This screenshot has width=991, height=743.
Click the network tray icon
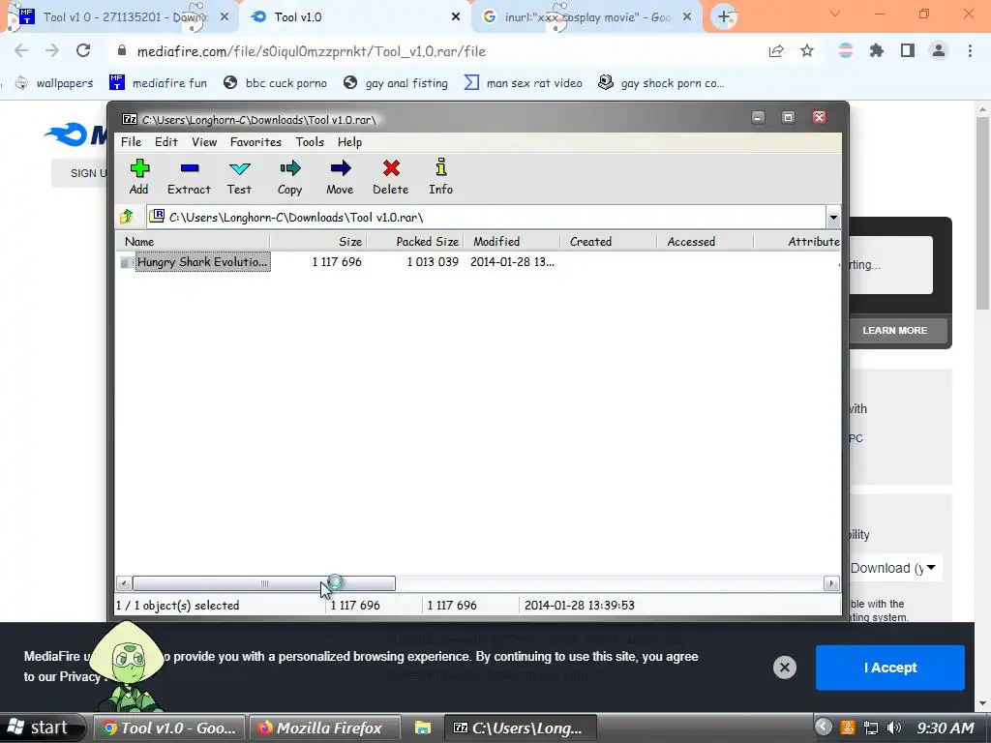[871, 728]
